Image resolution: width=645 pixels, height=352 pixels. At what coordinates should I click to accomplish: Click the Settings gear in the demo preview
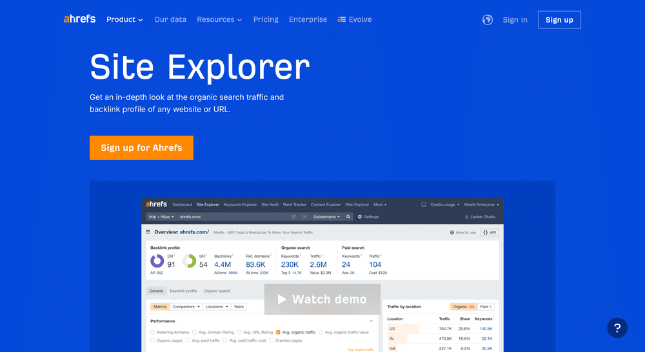(x=359, y=217)
